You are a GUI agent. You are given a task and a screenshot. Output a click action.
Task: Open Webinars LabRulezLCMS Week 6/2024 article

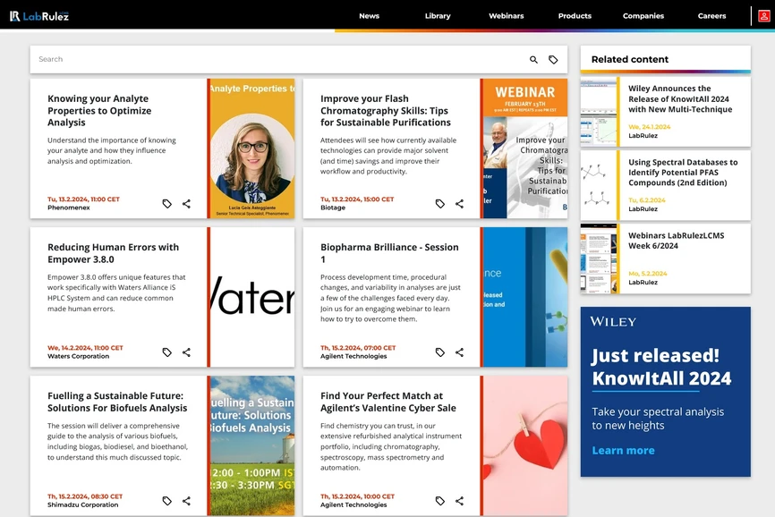pos(677,241)
